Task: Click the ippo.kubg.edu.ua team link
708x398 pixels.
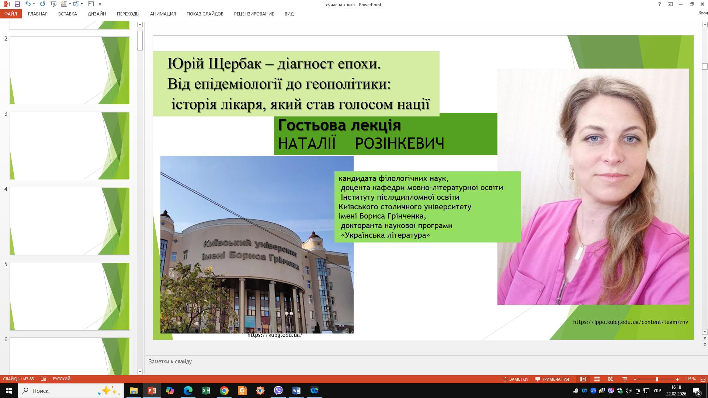Action: (x=630, y=322)
